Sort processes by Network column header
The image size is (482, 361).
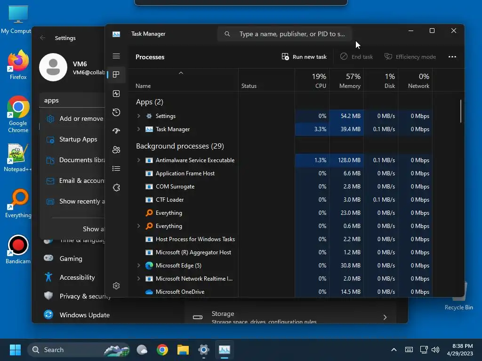click(x=415, y=80)
